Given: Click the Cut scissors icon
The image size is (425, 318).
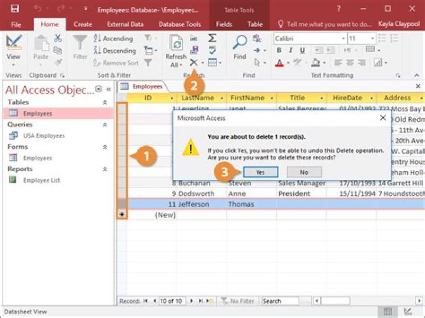Looking at the screenshot, I should (x=57, y=38).
